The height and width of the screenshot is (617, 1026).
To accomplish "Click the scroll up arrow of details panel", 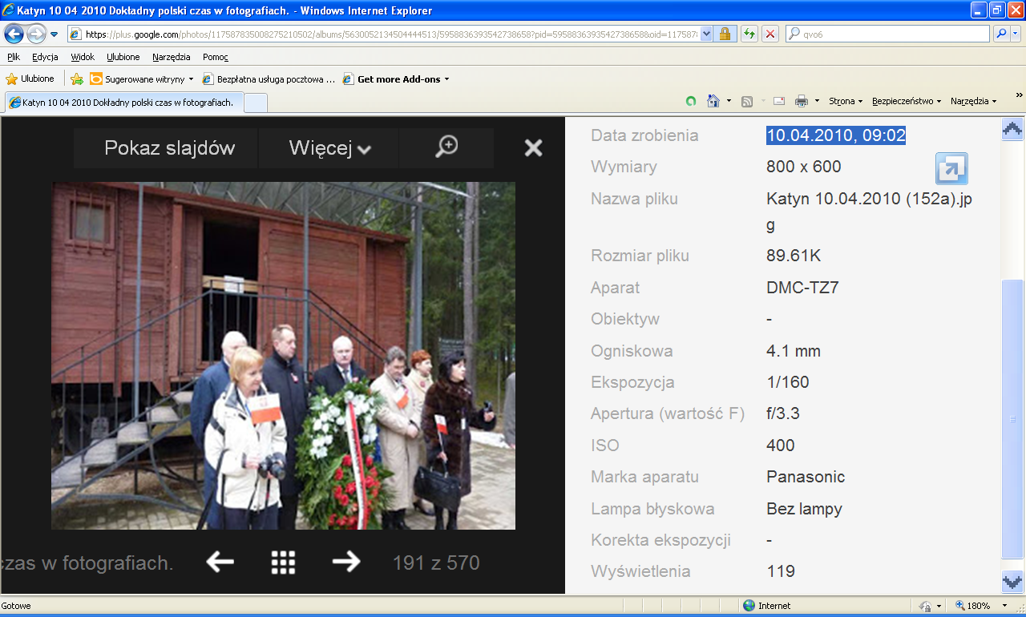I will click(1012, 129).
